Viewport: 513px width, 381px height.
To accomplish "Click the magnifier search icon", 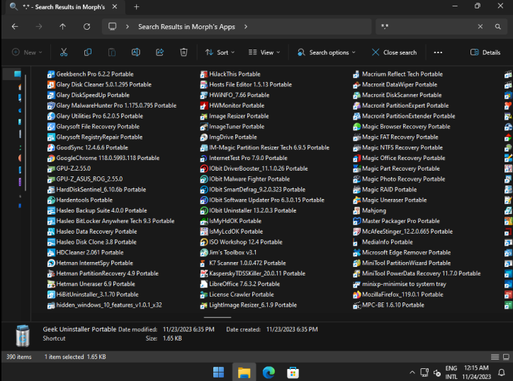I will [x=497, y=26].
